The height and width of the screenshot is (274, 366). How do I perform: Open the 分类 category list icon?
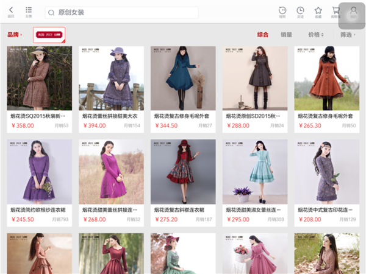(29, 10)
